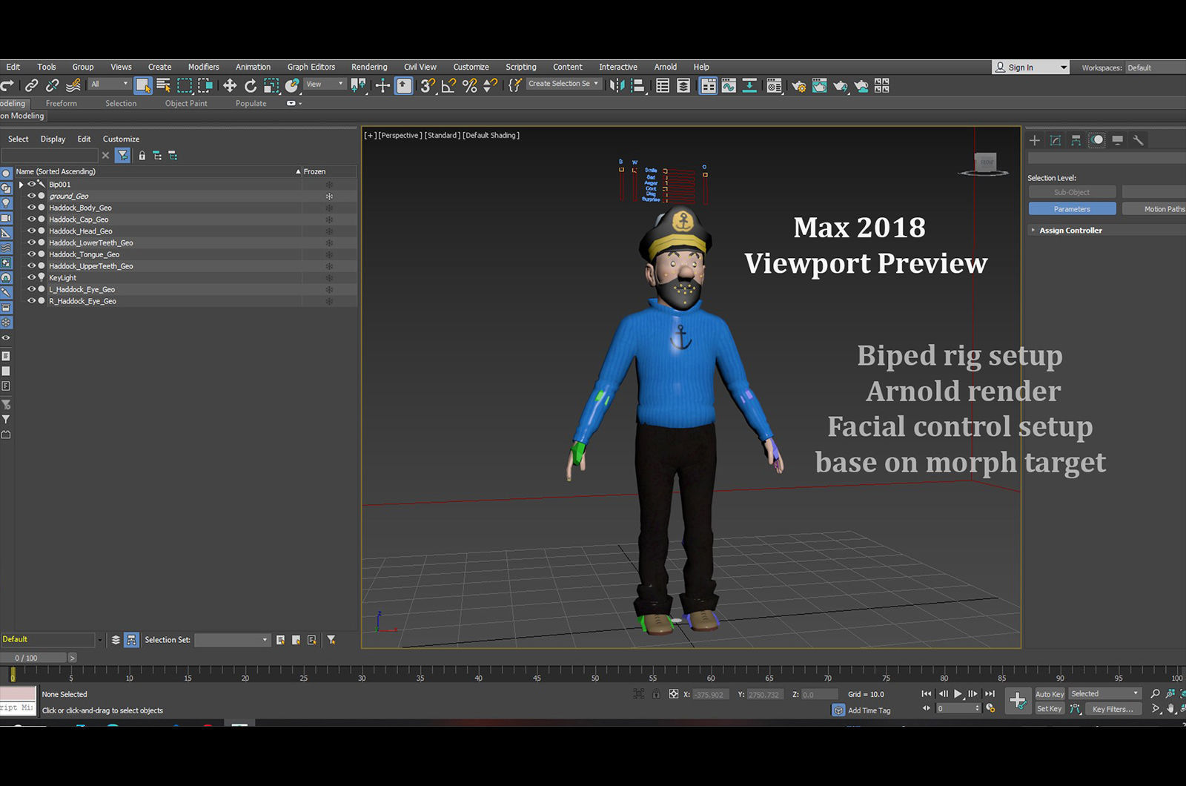The image size is (1186, 786).
Task: Open the selection filter All dropdown
Action: tap(110, 85)
